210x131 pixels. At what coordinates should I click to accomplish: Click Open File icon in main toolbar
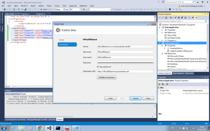click(19, 9)
